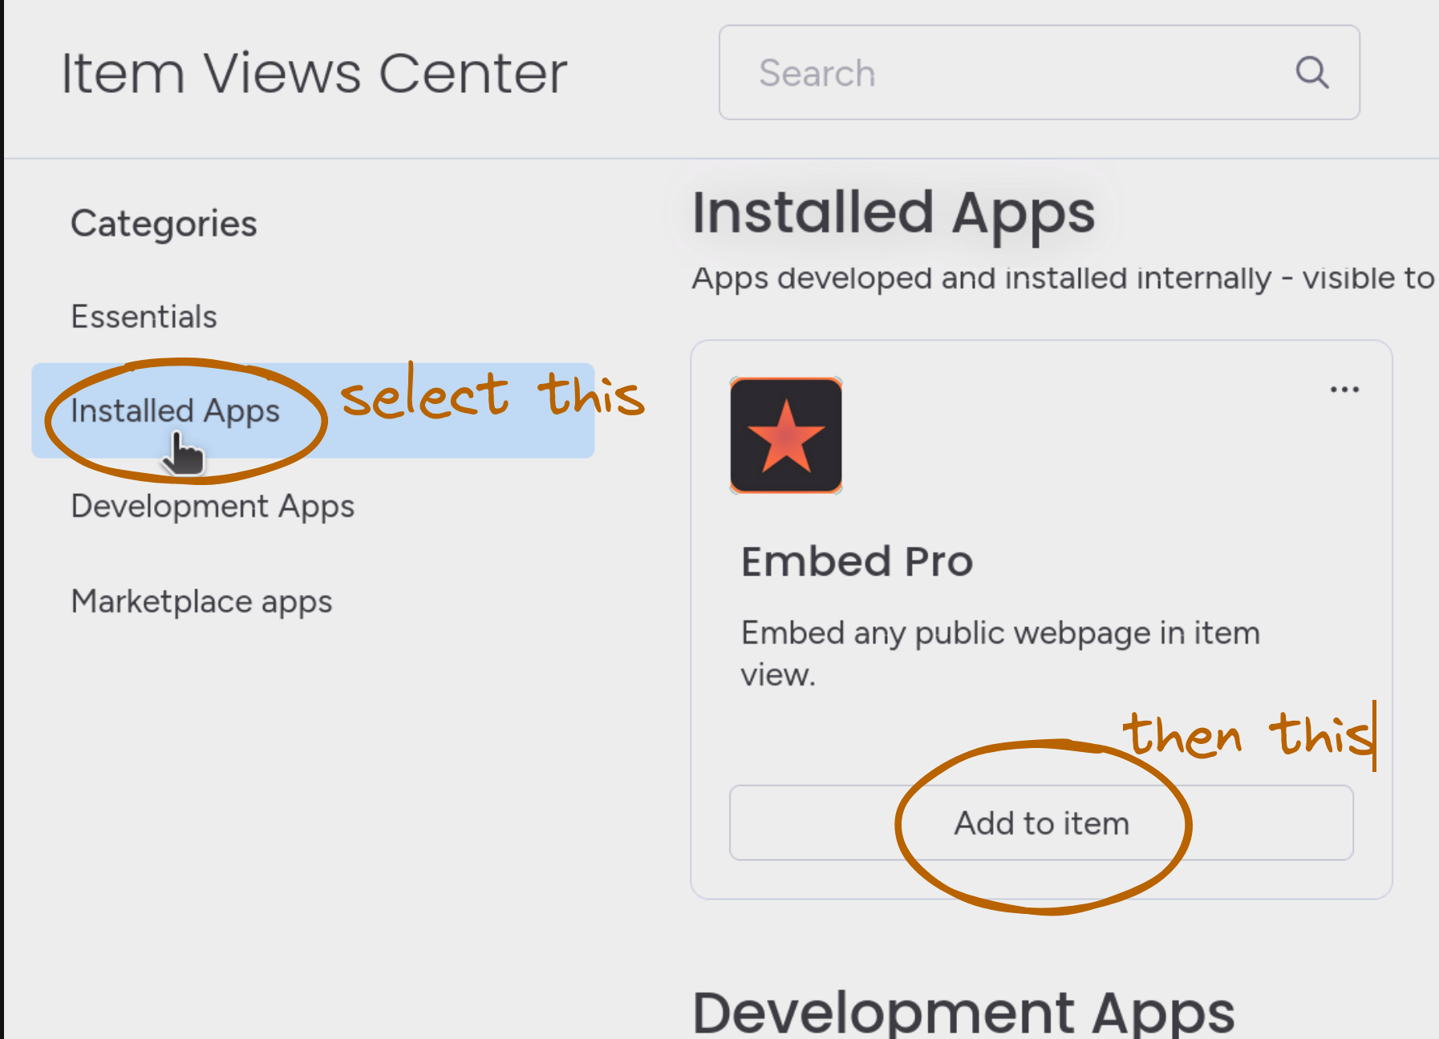Click the hand pointer cursor icon
This screenshot has width=1439, height=1039.
click(x=184, y=454)
